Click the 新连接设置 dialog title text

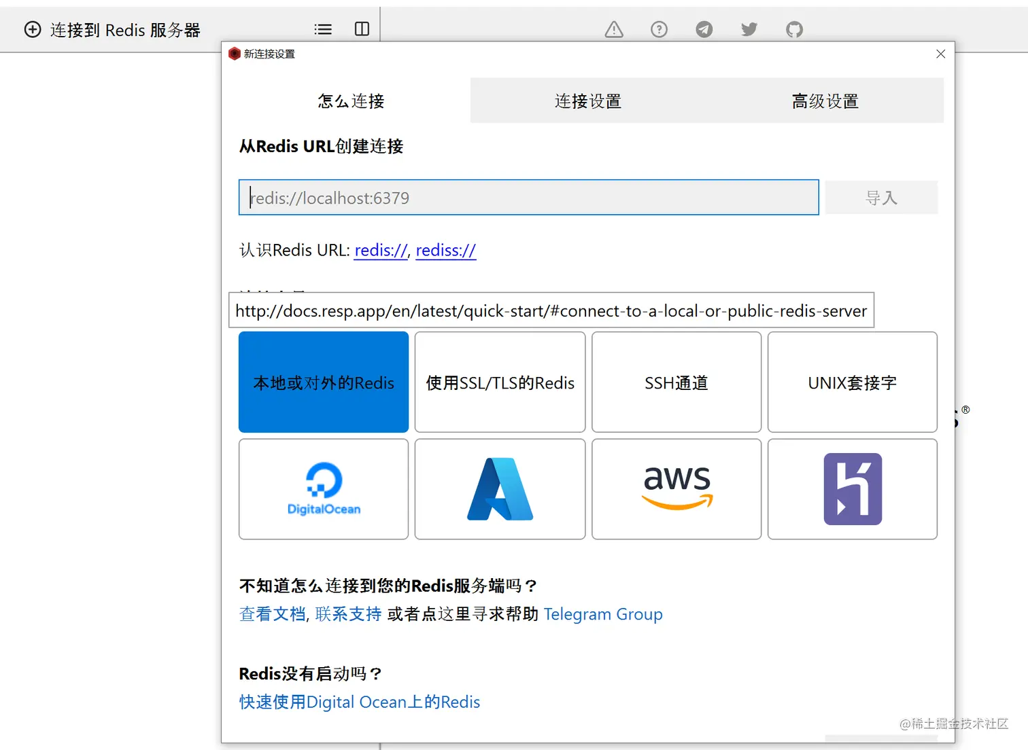coord(269,54)
